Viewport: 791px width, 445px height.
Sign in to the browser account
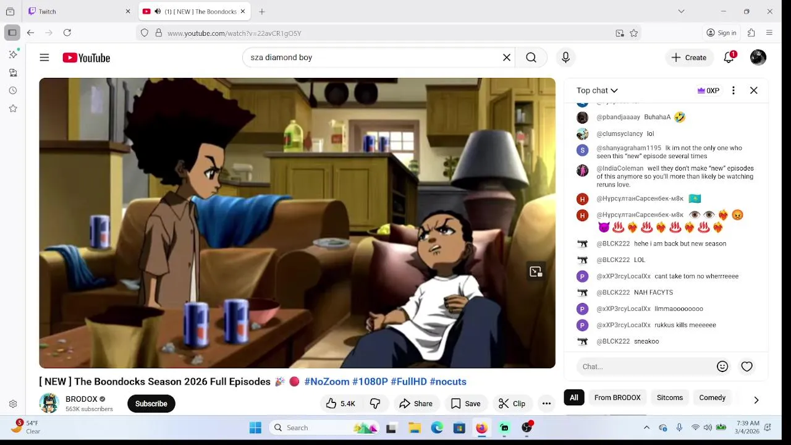[722, 33]
